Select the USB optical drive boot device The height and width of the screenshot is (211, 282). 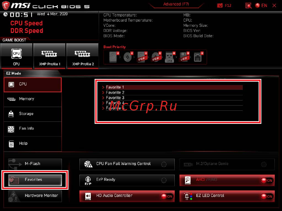point(156,57)
